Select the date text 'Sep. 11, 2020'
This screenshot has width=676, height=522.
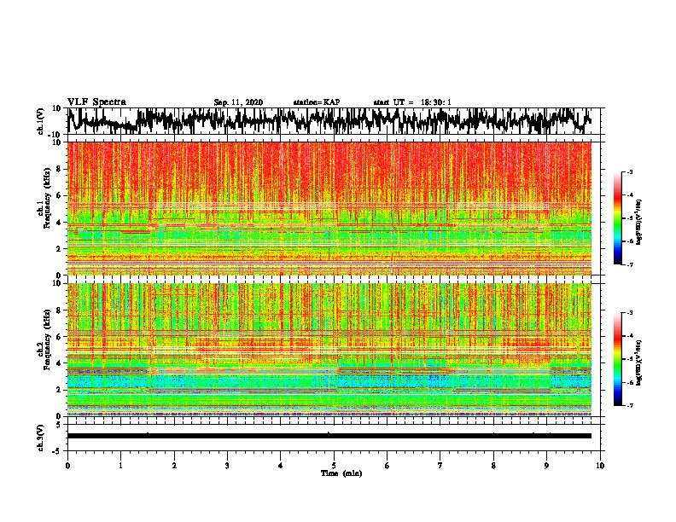coord(238,102)
